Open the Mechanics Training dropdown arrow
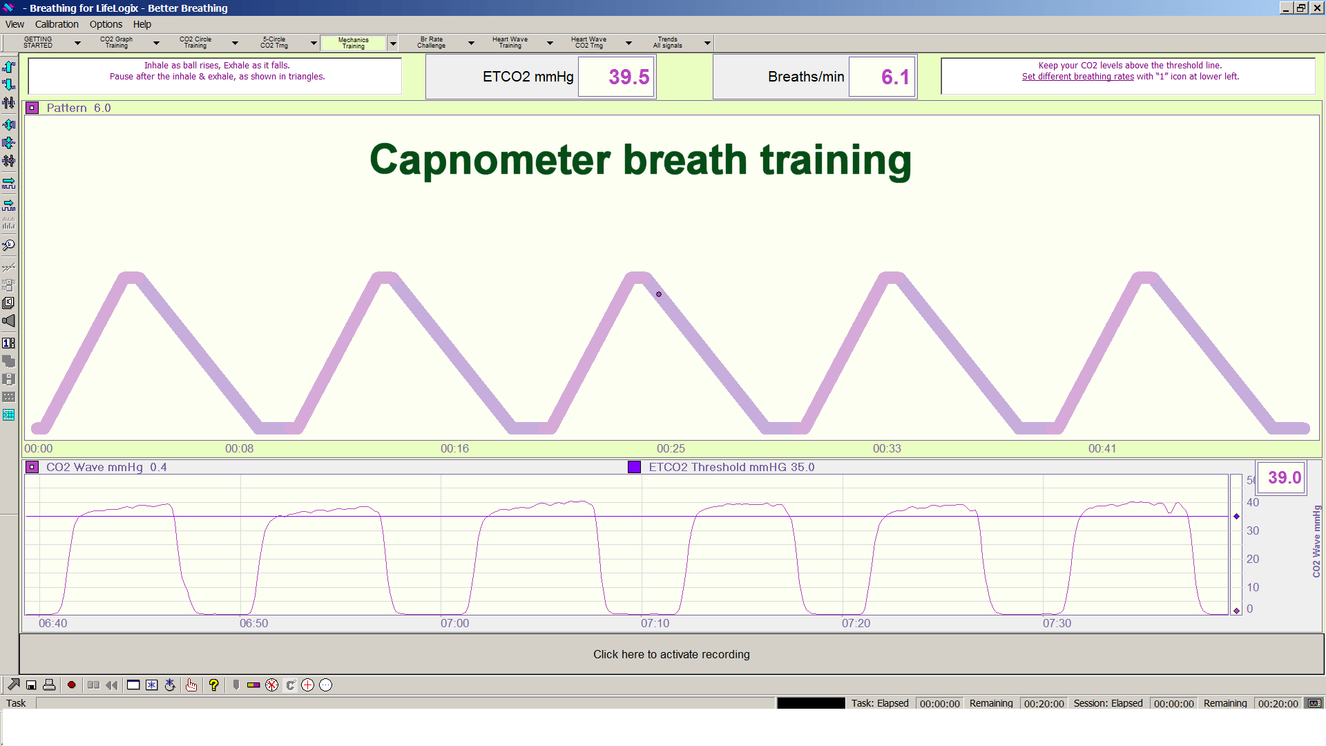 393,43
